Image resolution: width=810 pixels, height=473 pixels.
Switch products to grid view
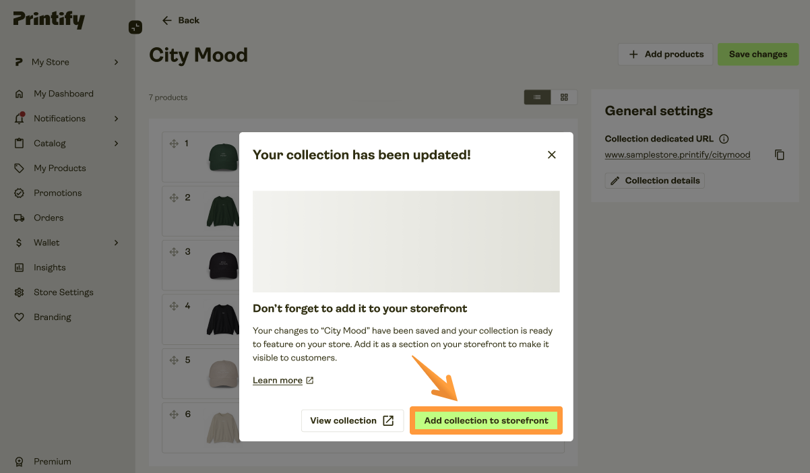click(x=565, y=96)
